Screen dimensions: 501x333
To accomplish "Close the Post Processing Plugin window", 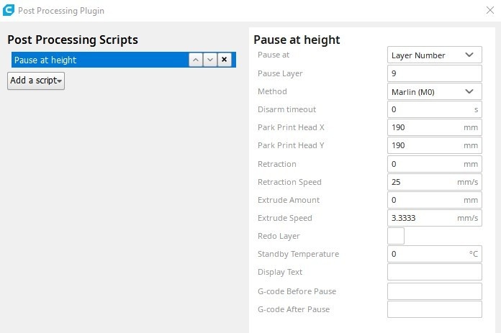I will coord(490,10).
